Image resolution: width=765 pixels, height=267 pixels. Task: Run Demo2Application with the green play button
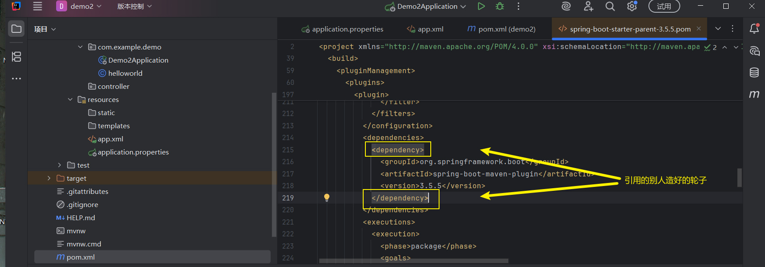coord(481,6)
